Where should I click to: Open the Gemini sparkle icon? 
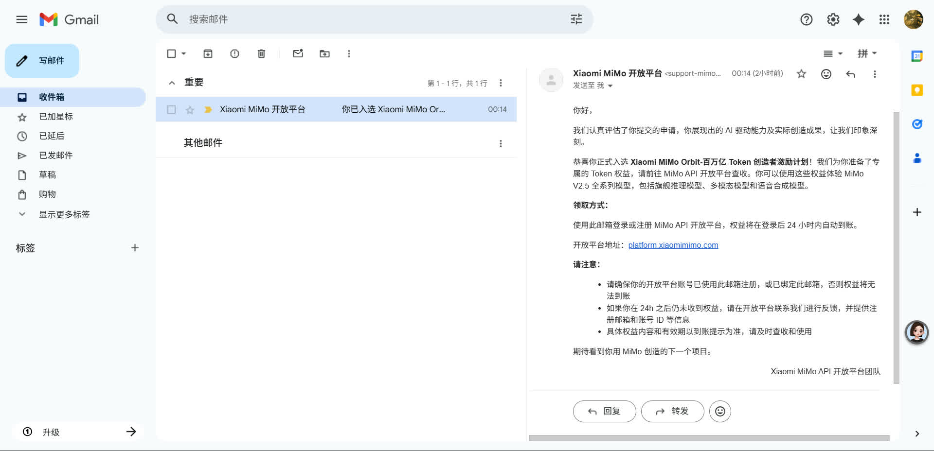pos(859,19)
